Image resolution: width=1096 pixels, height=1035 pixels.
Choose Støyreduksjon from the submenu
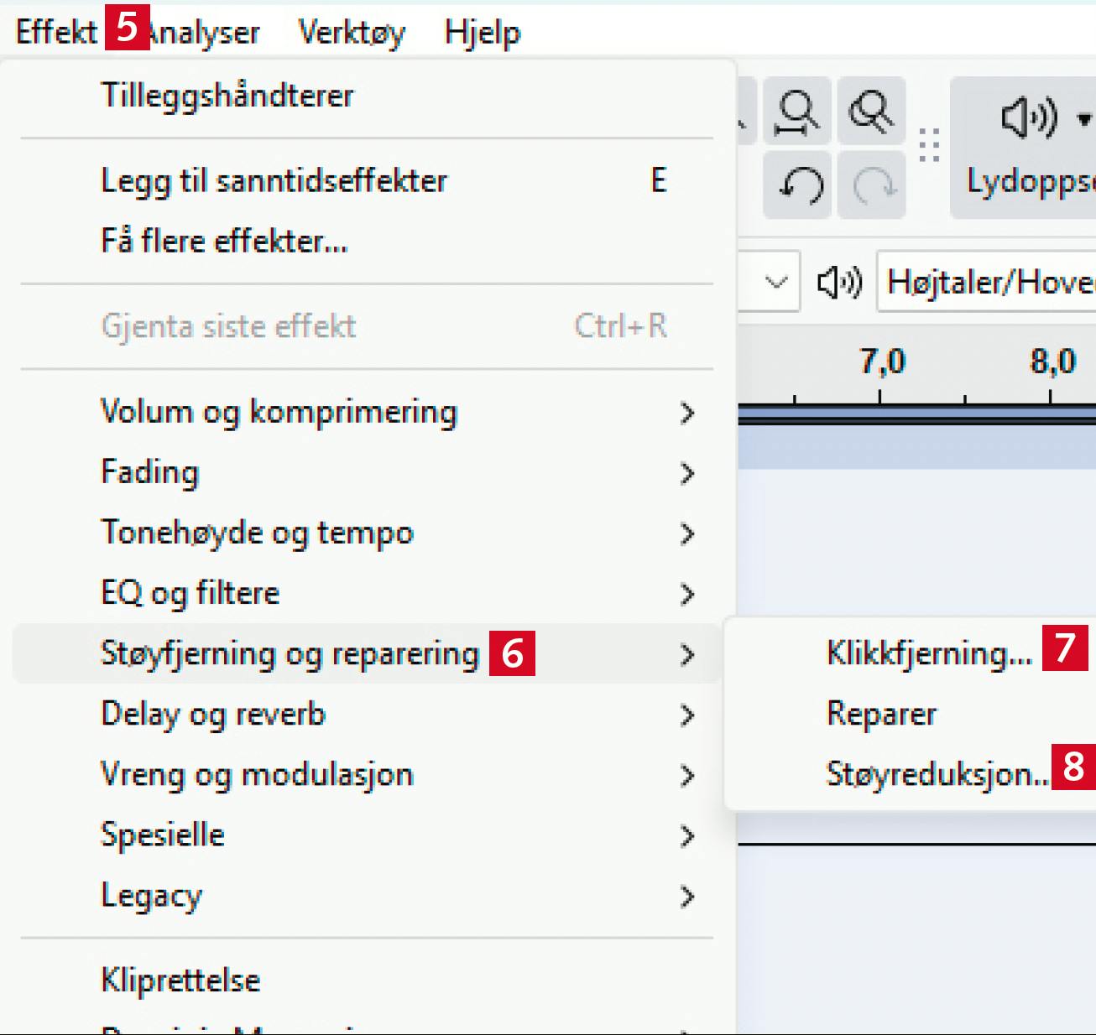[x=936, y=773]
